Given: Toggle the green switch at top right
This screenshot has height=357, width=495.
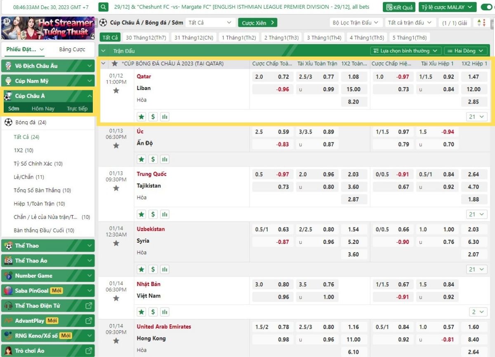Looking at the screenshot, I should click(486, 7).
